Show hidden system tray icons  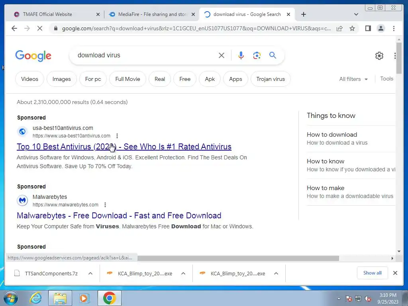click(339, 298)
